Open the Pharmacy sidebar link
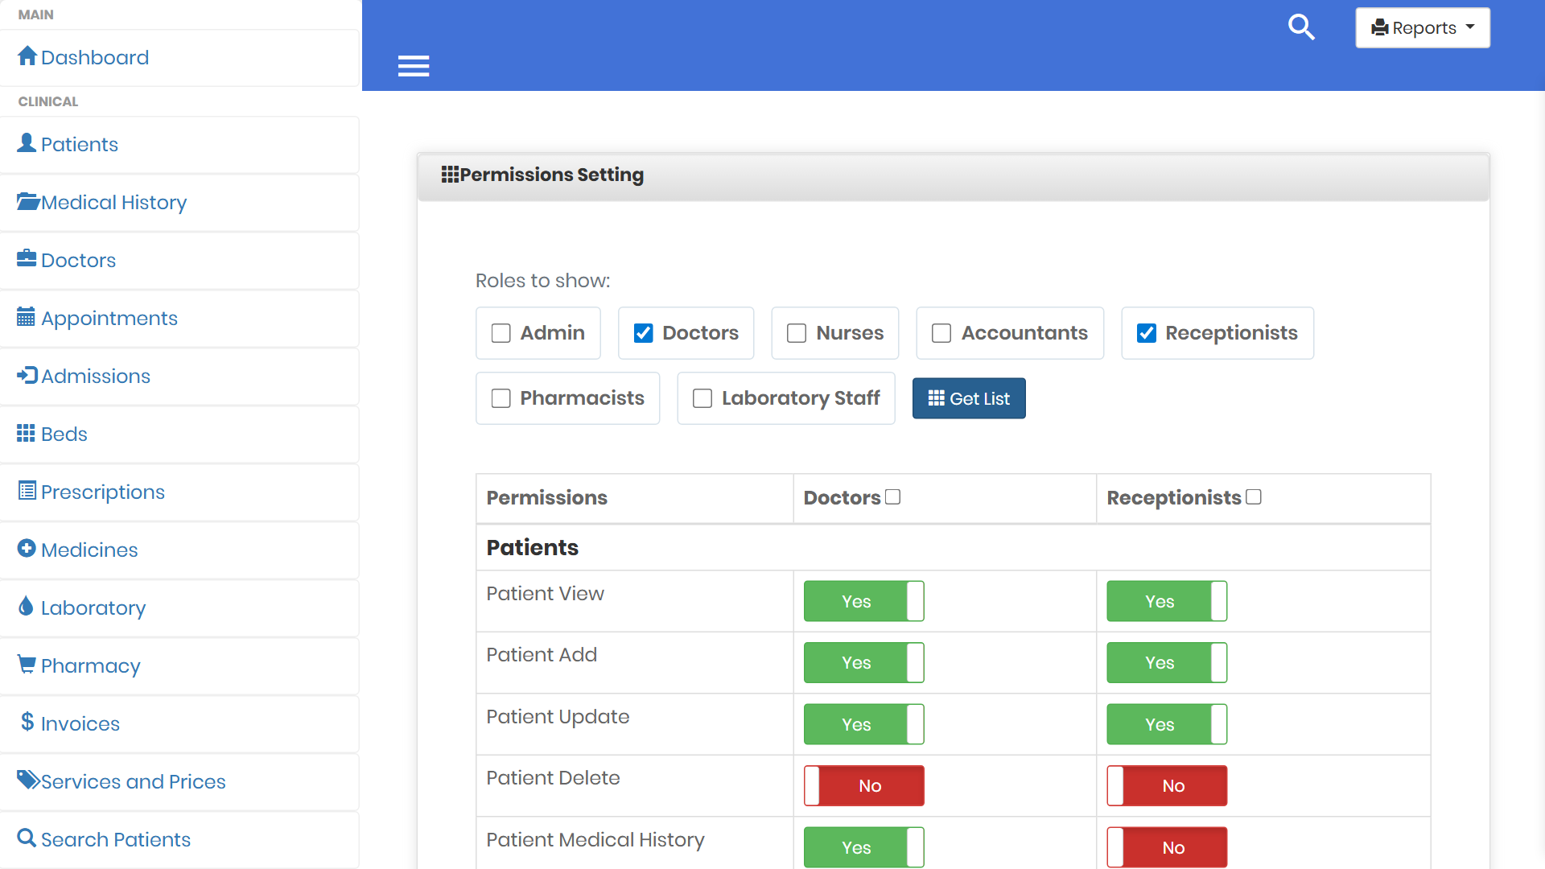 (x=179, y=665)
